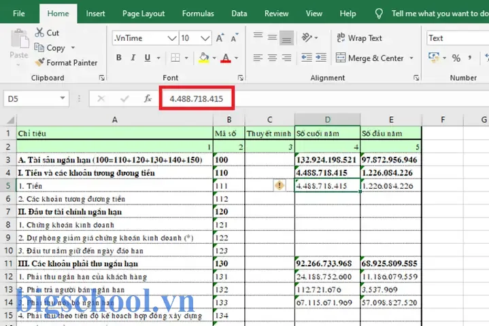Click Increase Indent icon

(x=321, y=58)
